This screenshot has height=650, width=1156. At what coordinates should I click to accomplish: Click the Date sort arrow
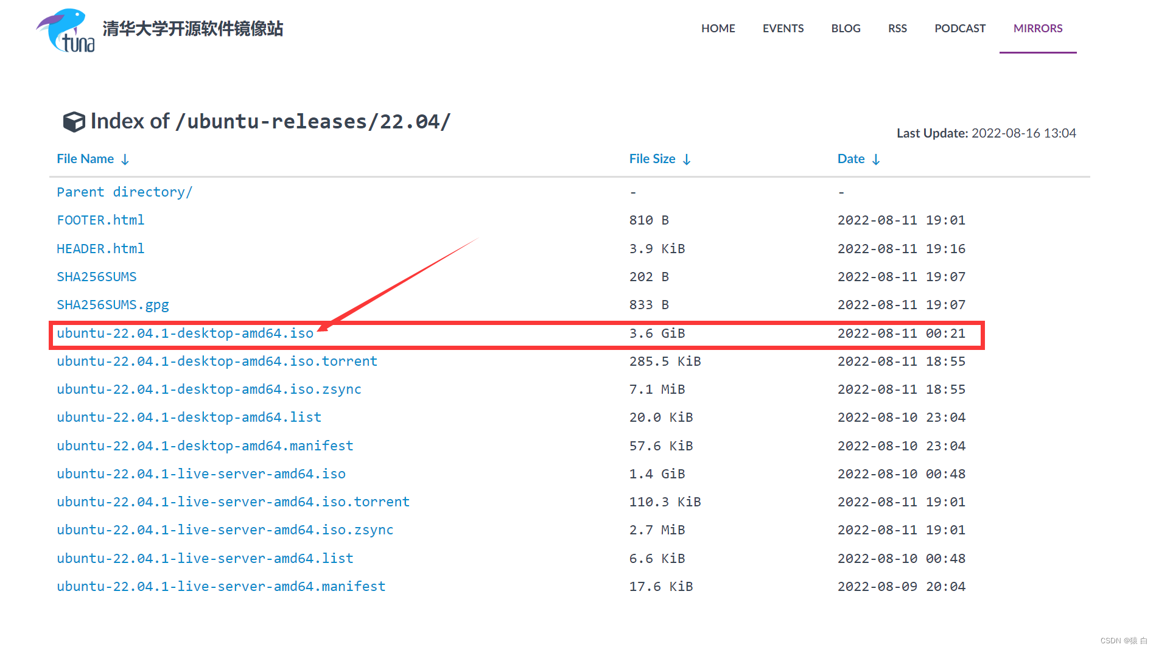pyautogui.click(x=876, y=159)
